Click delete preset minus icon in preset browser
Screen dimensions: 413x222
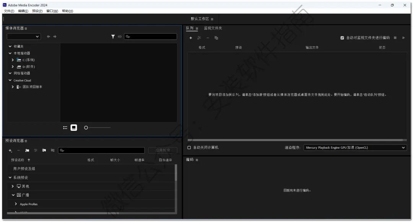[x=18, y=151]
